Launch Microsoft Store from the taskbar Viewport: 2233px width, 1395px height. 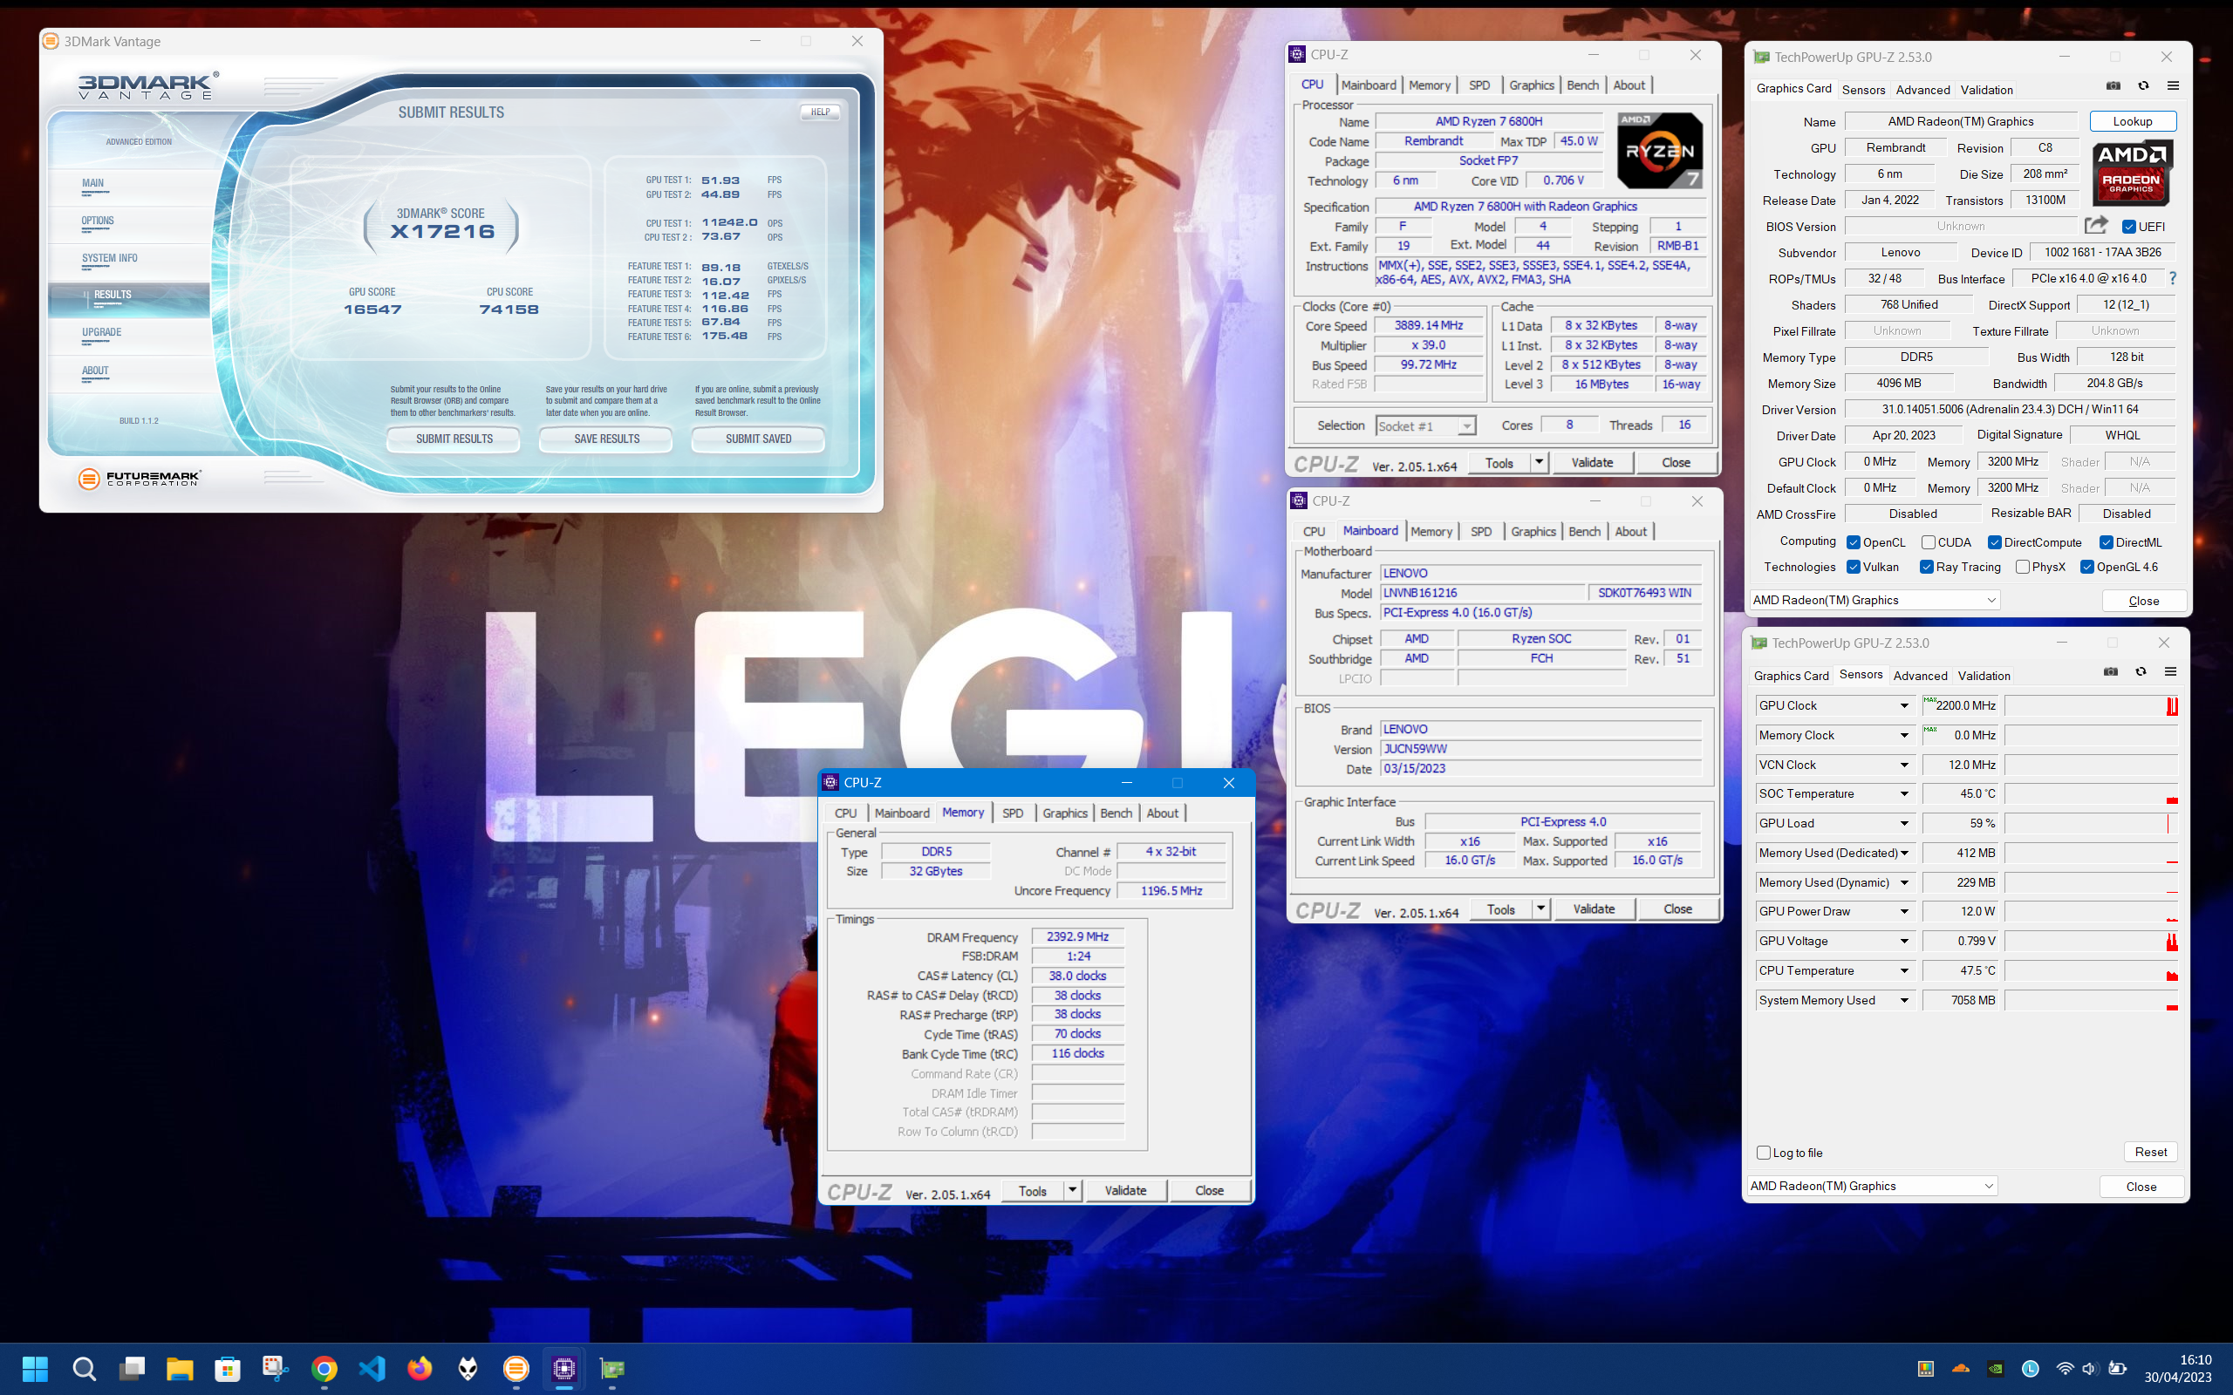coord(228,1368)
